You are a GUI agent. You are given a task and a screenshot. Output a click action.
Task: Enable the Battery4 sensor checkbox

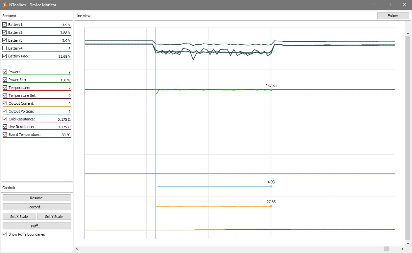point(5,48)
